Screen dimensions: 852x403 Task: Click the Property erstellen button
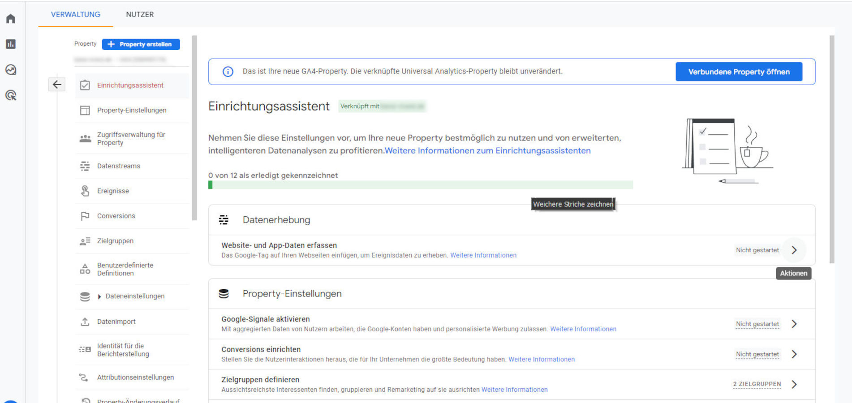(141, 44)
